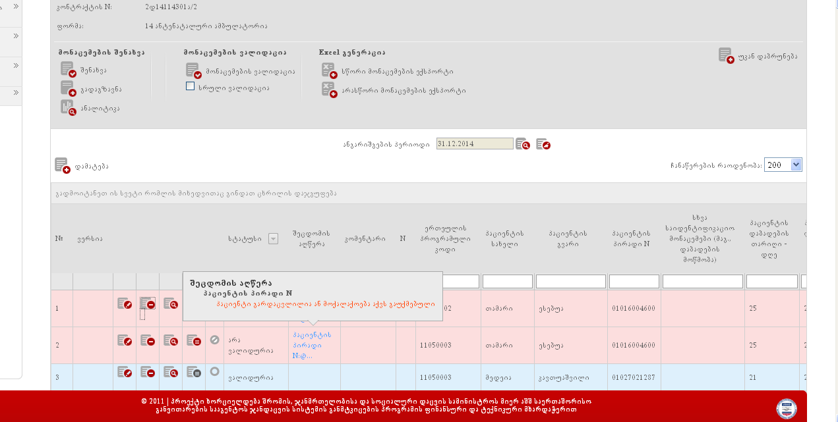The height and width of the screenshot is (422, 838).
Task: Open ანალიტიკა analytics icon
Action: [68, 107]
